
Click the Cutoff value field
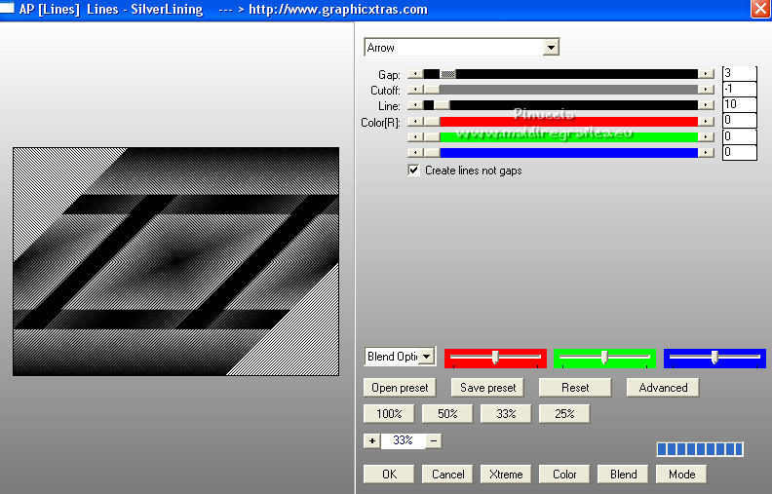pos(739,89)
